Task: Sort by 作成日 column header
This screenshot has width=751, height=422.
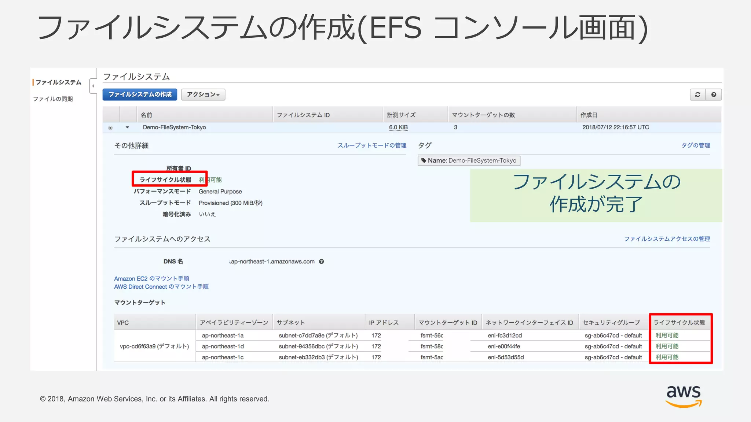Action: tap(649, 115)
